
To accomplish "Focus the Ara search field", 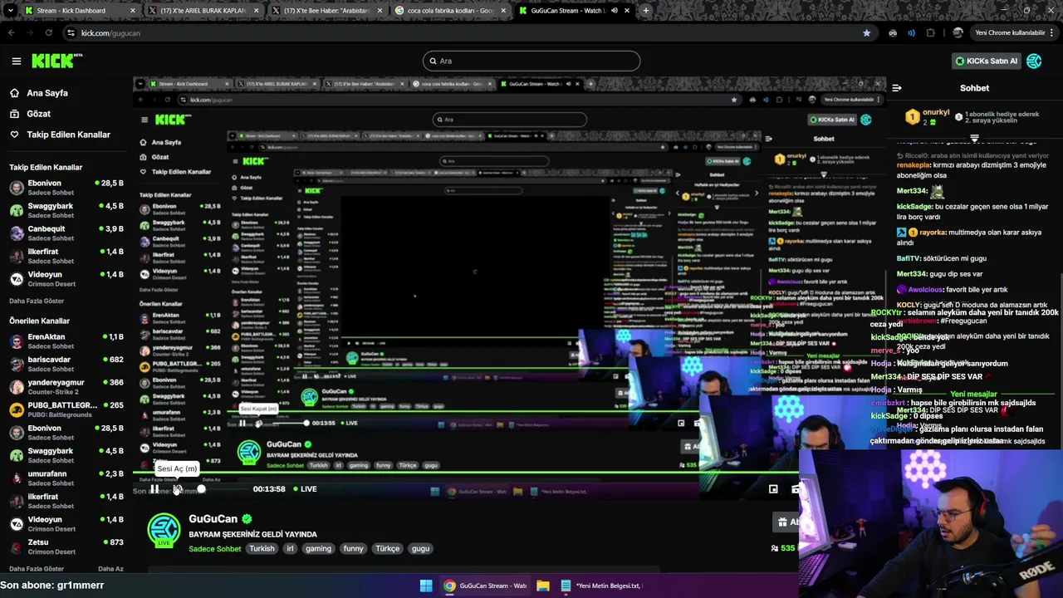I will click(x=531, y=61).
